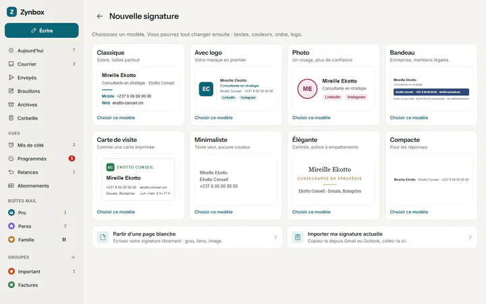Viewport: 486px width, 304px height.
Task: Click the Abonnements label in sidebar
Action: pos(33,186)
